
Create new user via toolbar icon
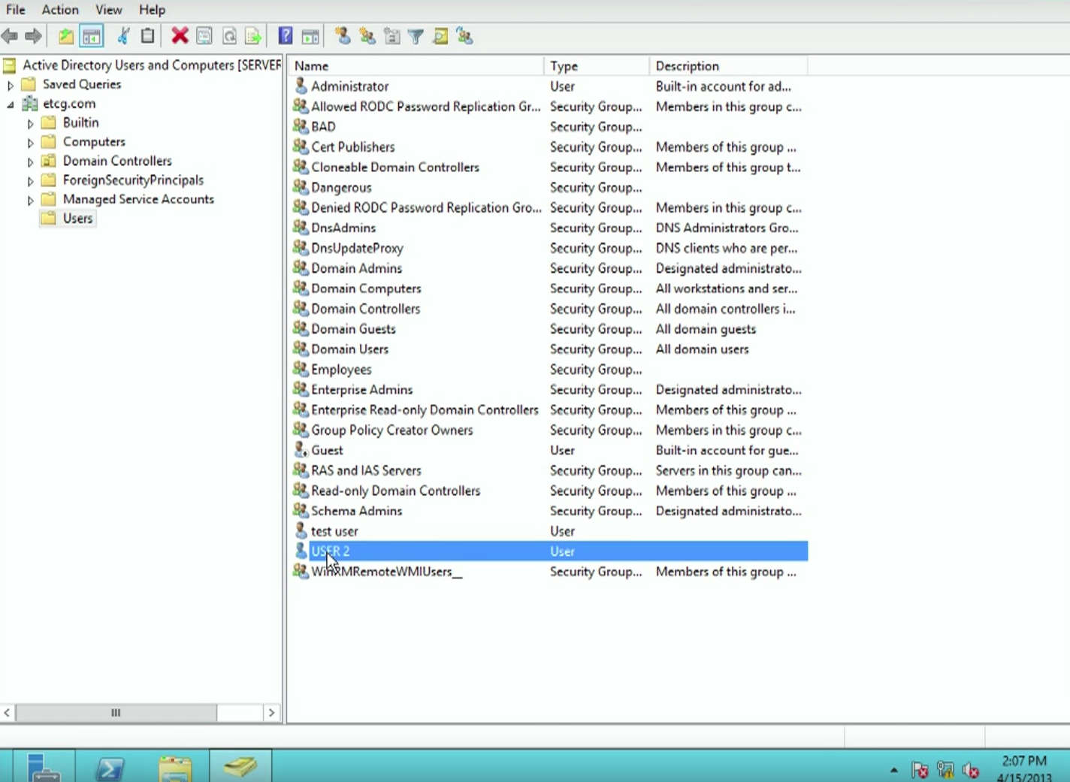[343, 36]
